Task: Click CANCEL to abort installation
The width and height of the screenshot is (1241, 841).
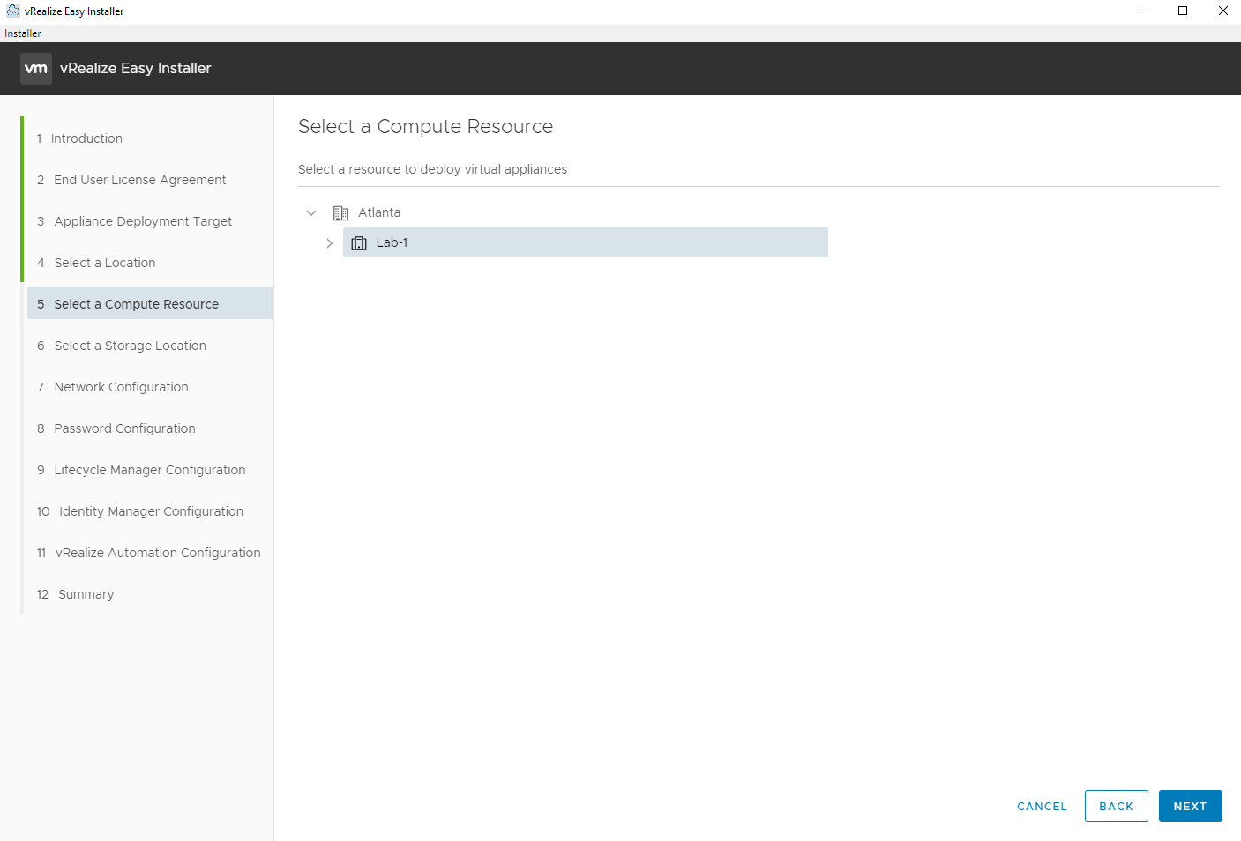Action: (x=1042, y=806)
